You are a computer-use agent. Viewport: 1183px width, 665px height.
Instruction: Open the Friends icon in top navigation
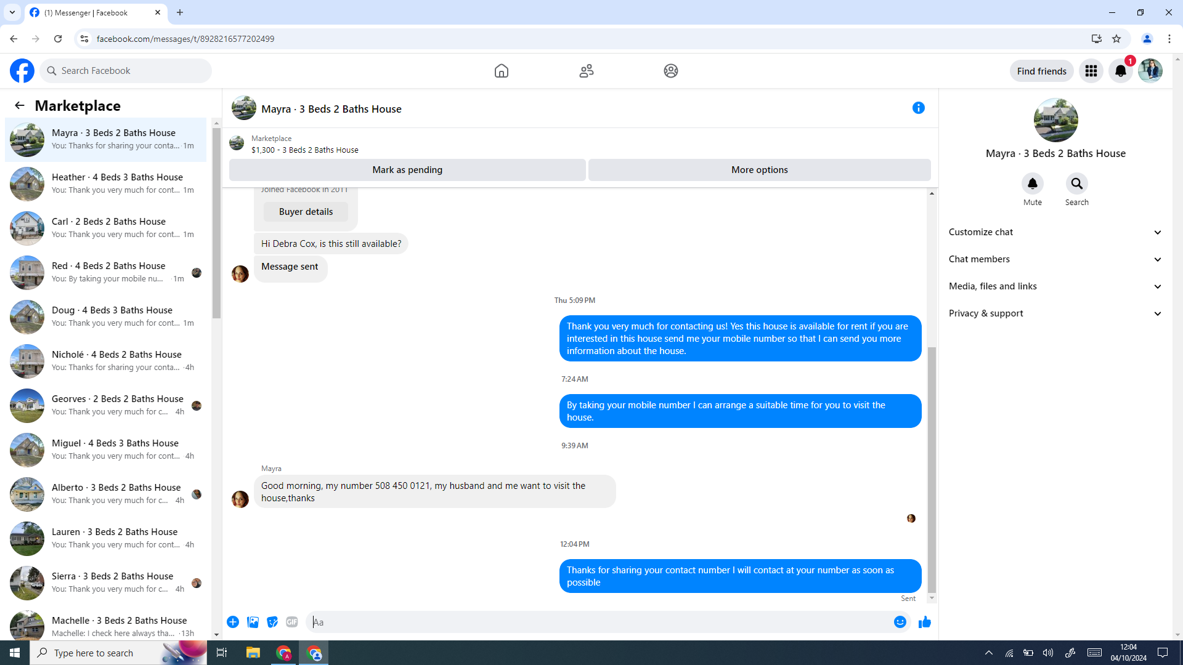(587, 71)
